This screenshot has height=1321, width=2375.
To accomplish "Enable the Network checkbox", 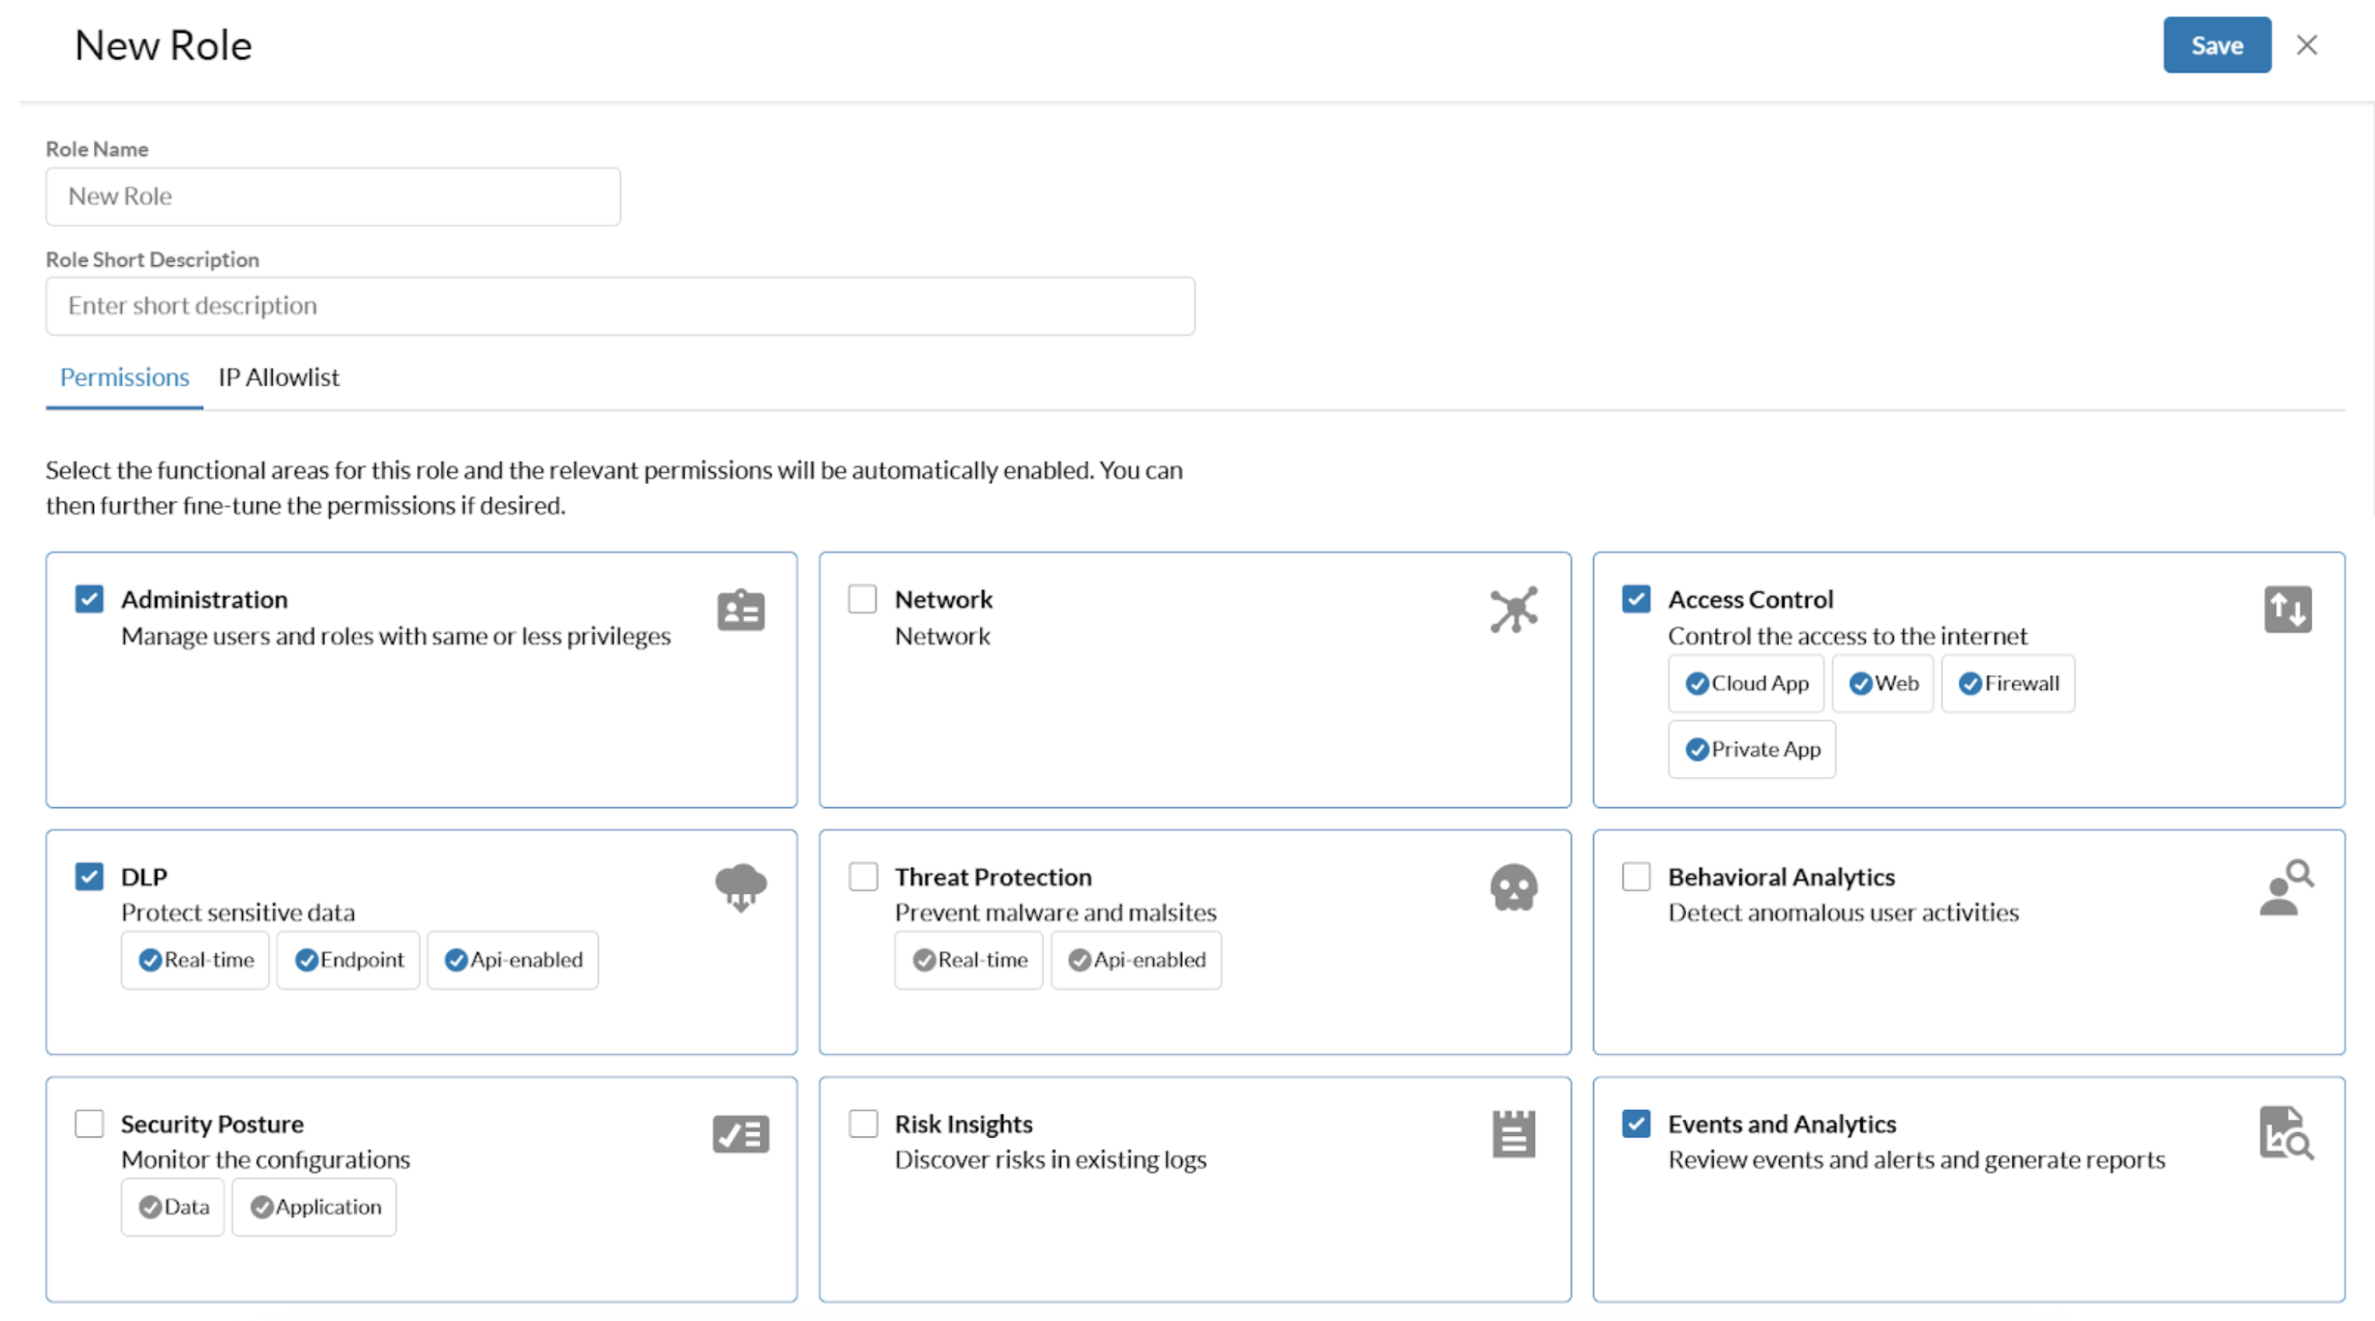I will coord(862,600).
